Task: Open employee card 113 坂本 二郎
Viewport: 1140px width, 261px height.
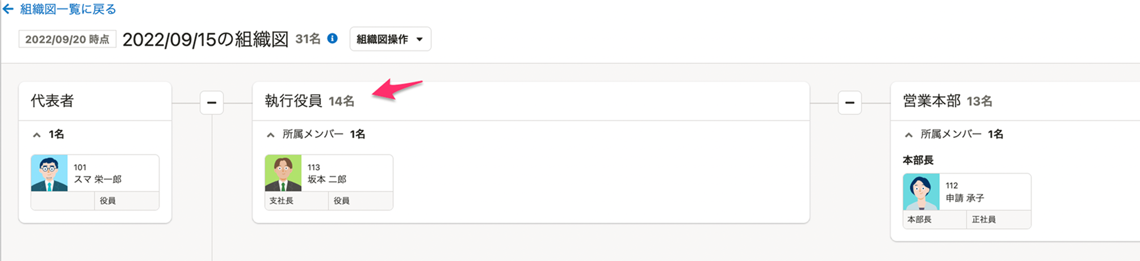Action: click(x=346, y=174)
